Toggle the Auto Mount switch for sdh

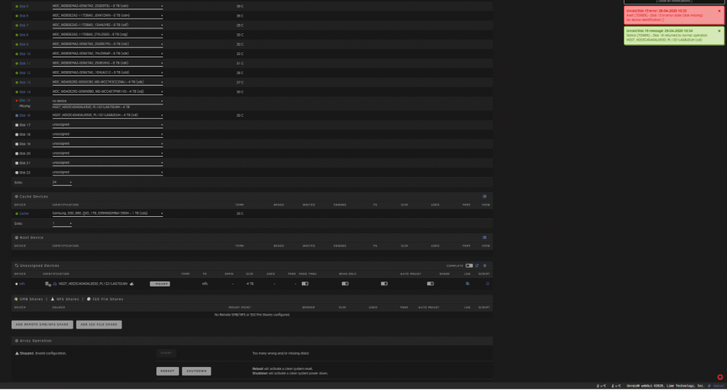(385, 284)
